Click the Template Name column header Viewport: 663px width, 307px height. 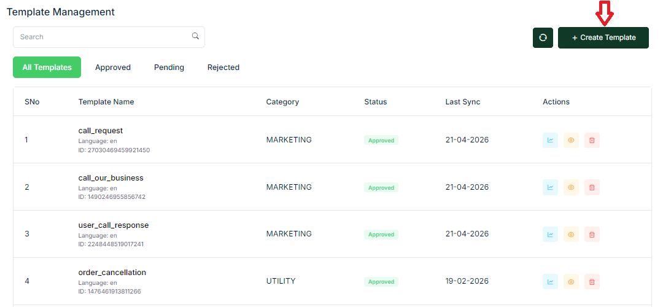pos(106,102)
